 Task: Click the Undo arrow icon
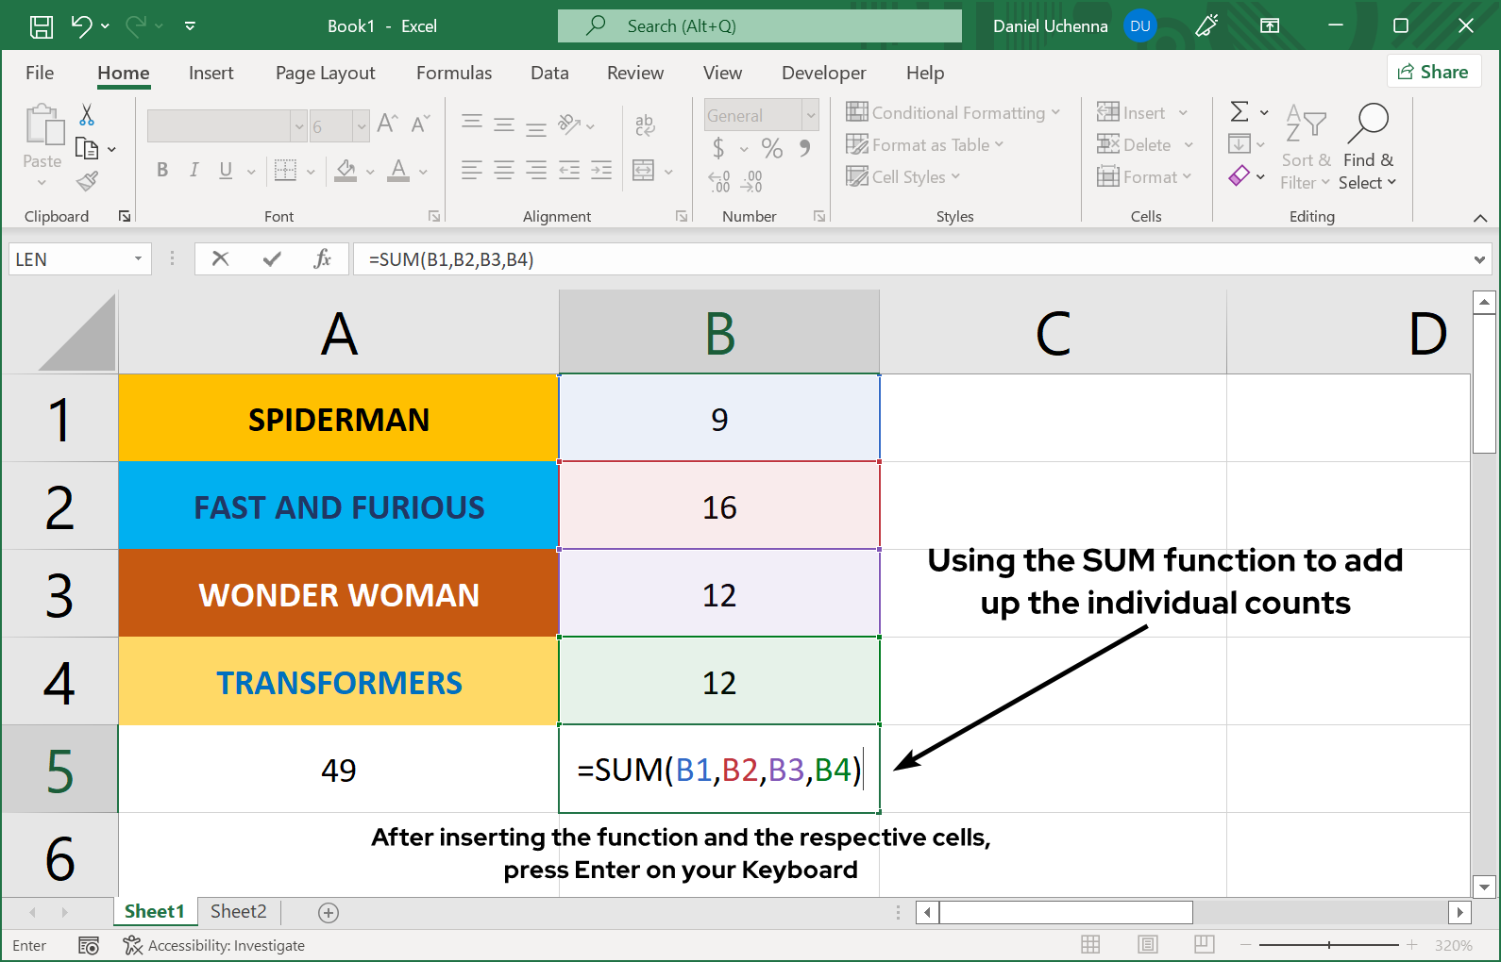pyautogui.click(x=82, y=26)
